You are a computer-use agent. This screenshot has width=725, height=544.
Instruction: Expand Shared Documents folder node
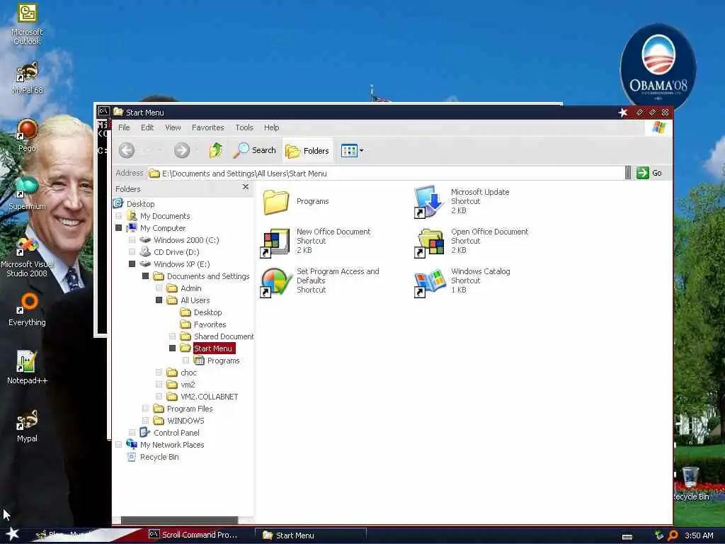pos(173,336)
